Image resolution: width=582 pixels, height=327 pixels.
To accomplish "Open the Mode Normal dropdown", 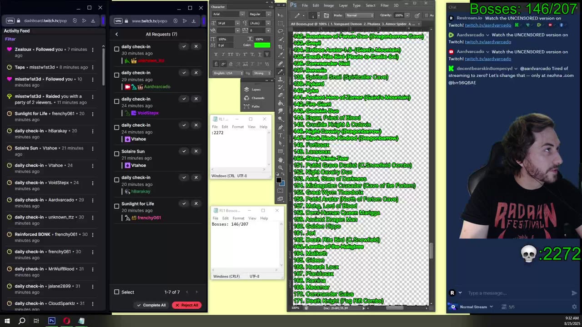I will tap(359, 15).
